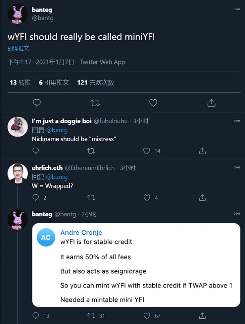Image resolution: width=245 pixels, height=324 pixels.
Task: Share the Andre Cronje screenshot tweet
Action: point(202,315)
